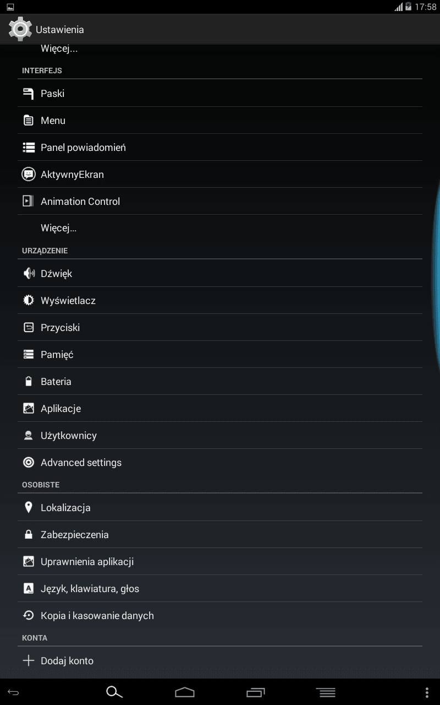This screenshot has height=705, width=440.
Task: Tap the Dźwięk speaker icon
Action: 29,273
